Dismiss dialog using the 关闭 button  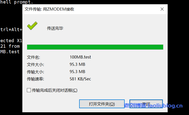[146, 104]
